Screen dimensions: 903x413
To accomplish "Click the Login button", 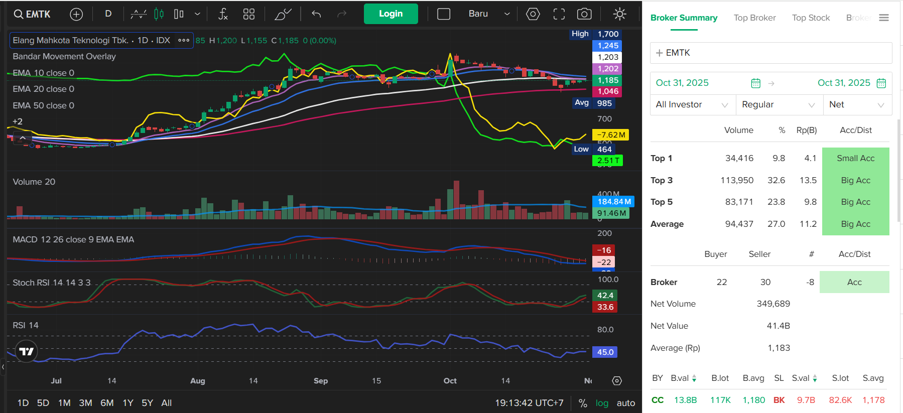I will click(391, 14).
